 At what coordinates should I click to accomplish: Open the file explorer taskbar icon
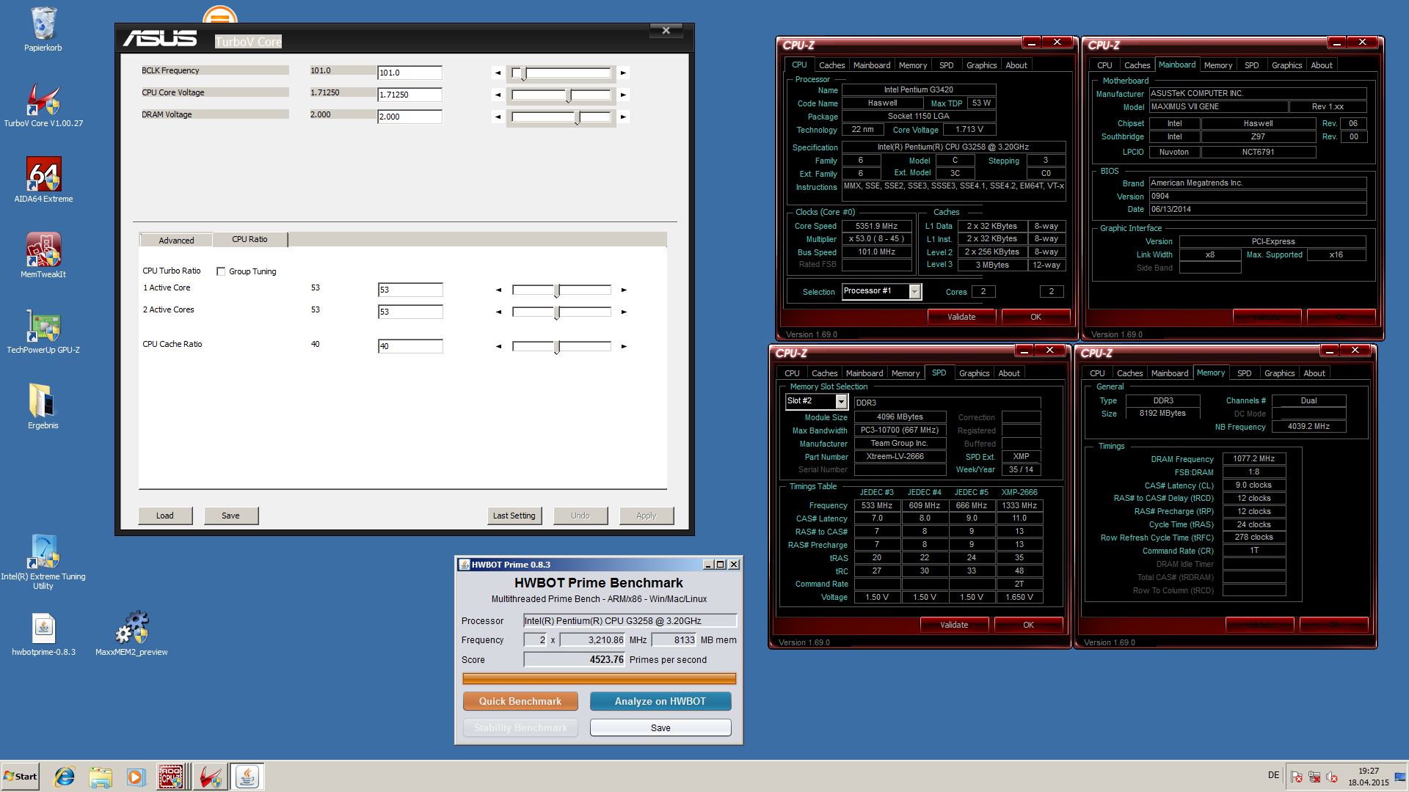click(100, 777)
